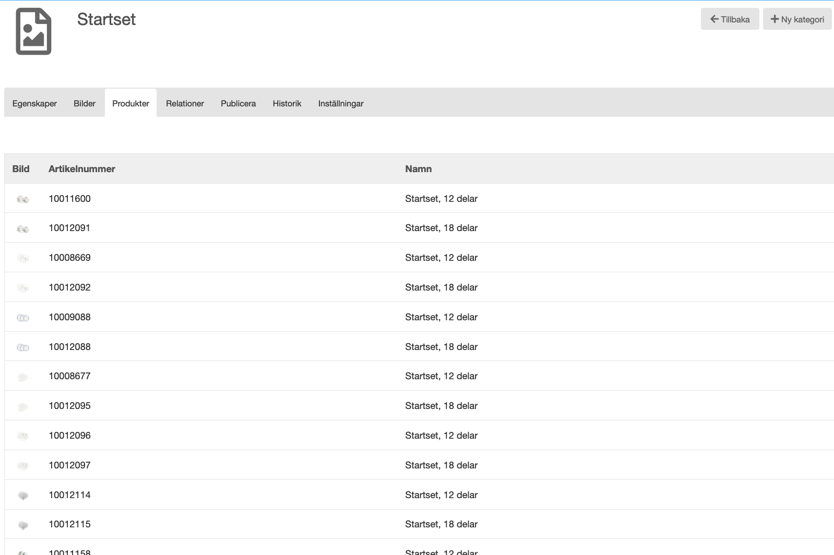Click the Namn column header
This screenshot has width=834, height=555.
[x=418, y=169]
